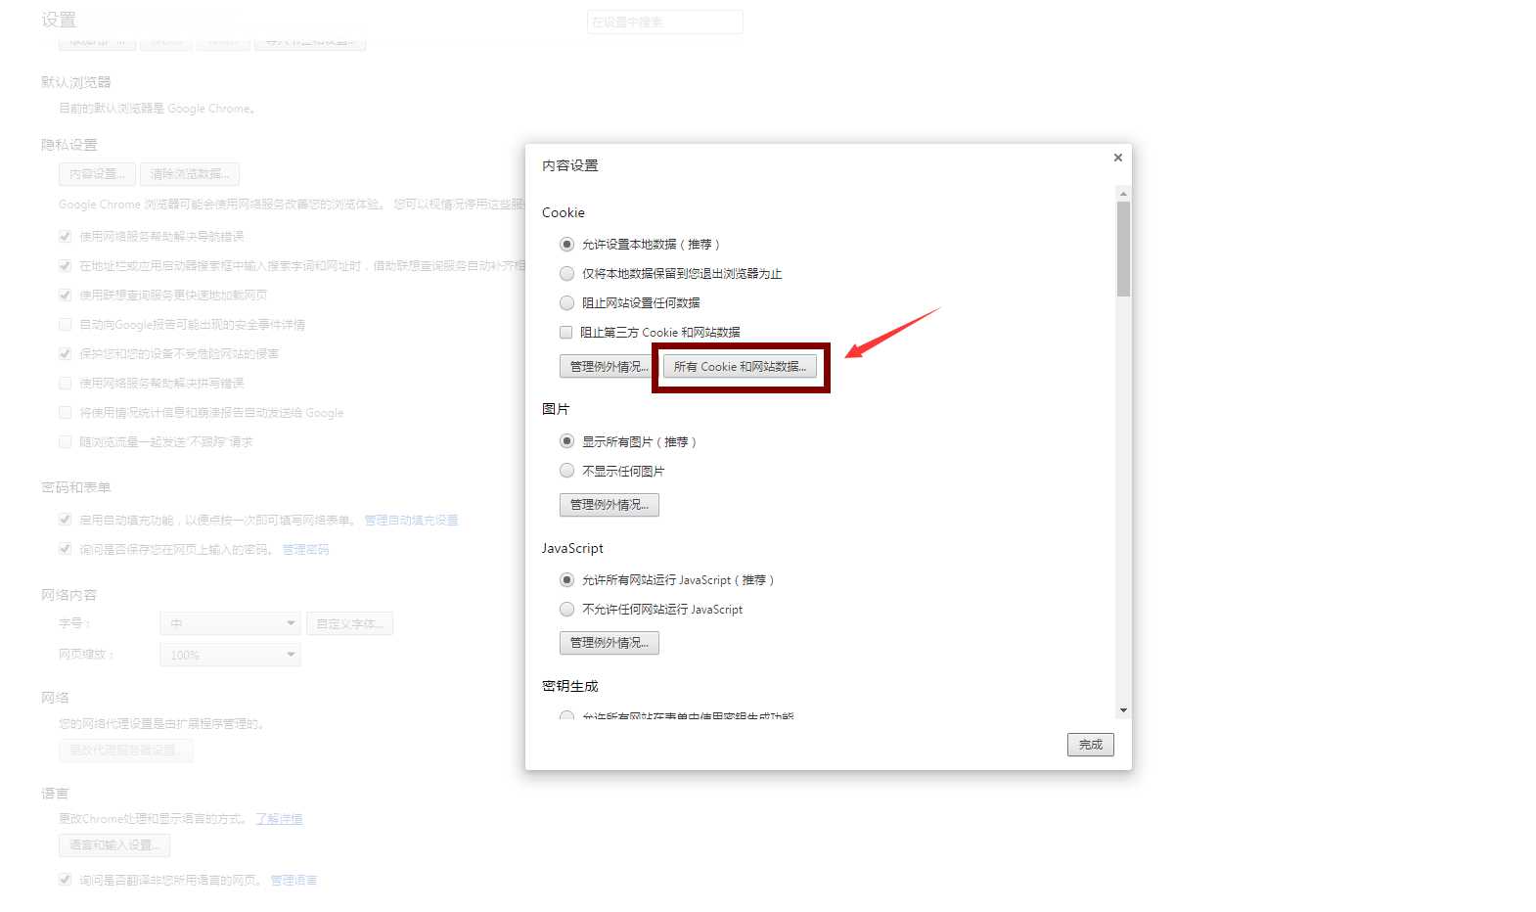
Task: Select 允许设置本地数据（推荐） radio option
Action: click(x=566, y=245)
